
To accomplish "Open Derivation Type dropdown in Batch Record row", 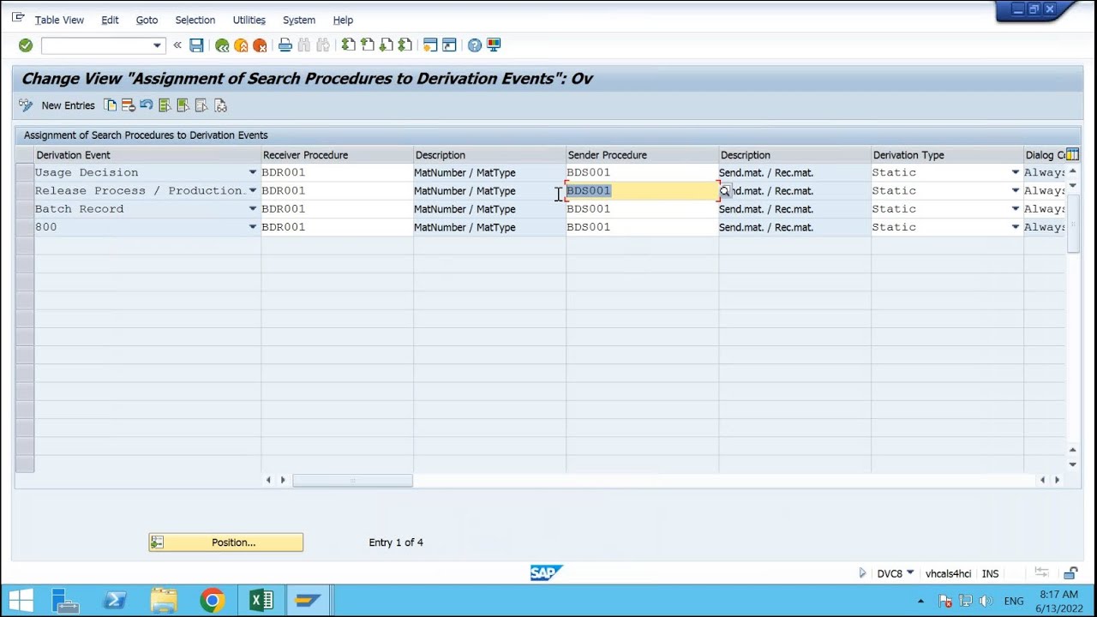I will tap(1016, 208).
